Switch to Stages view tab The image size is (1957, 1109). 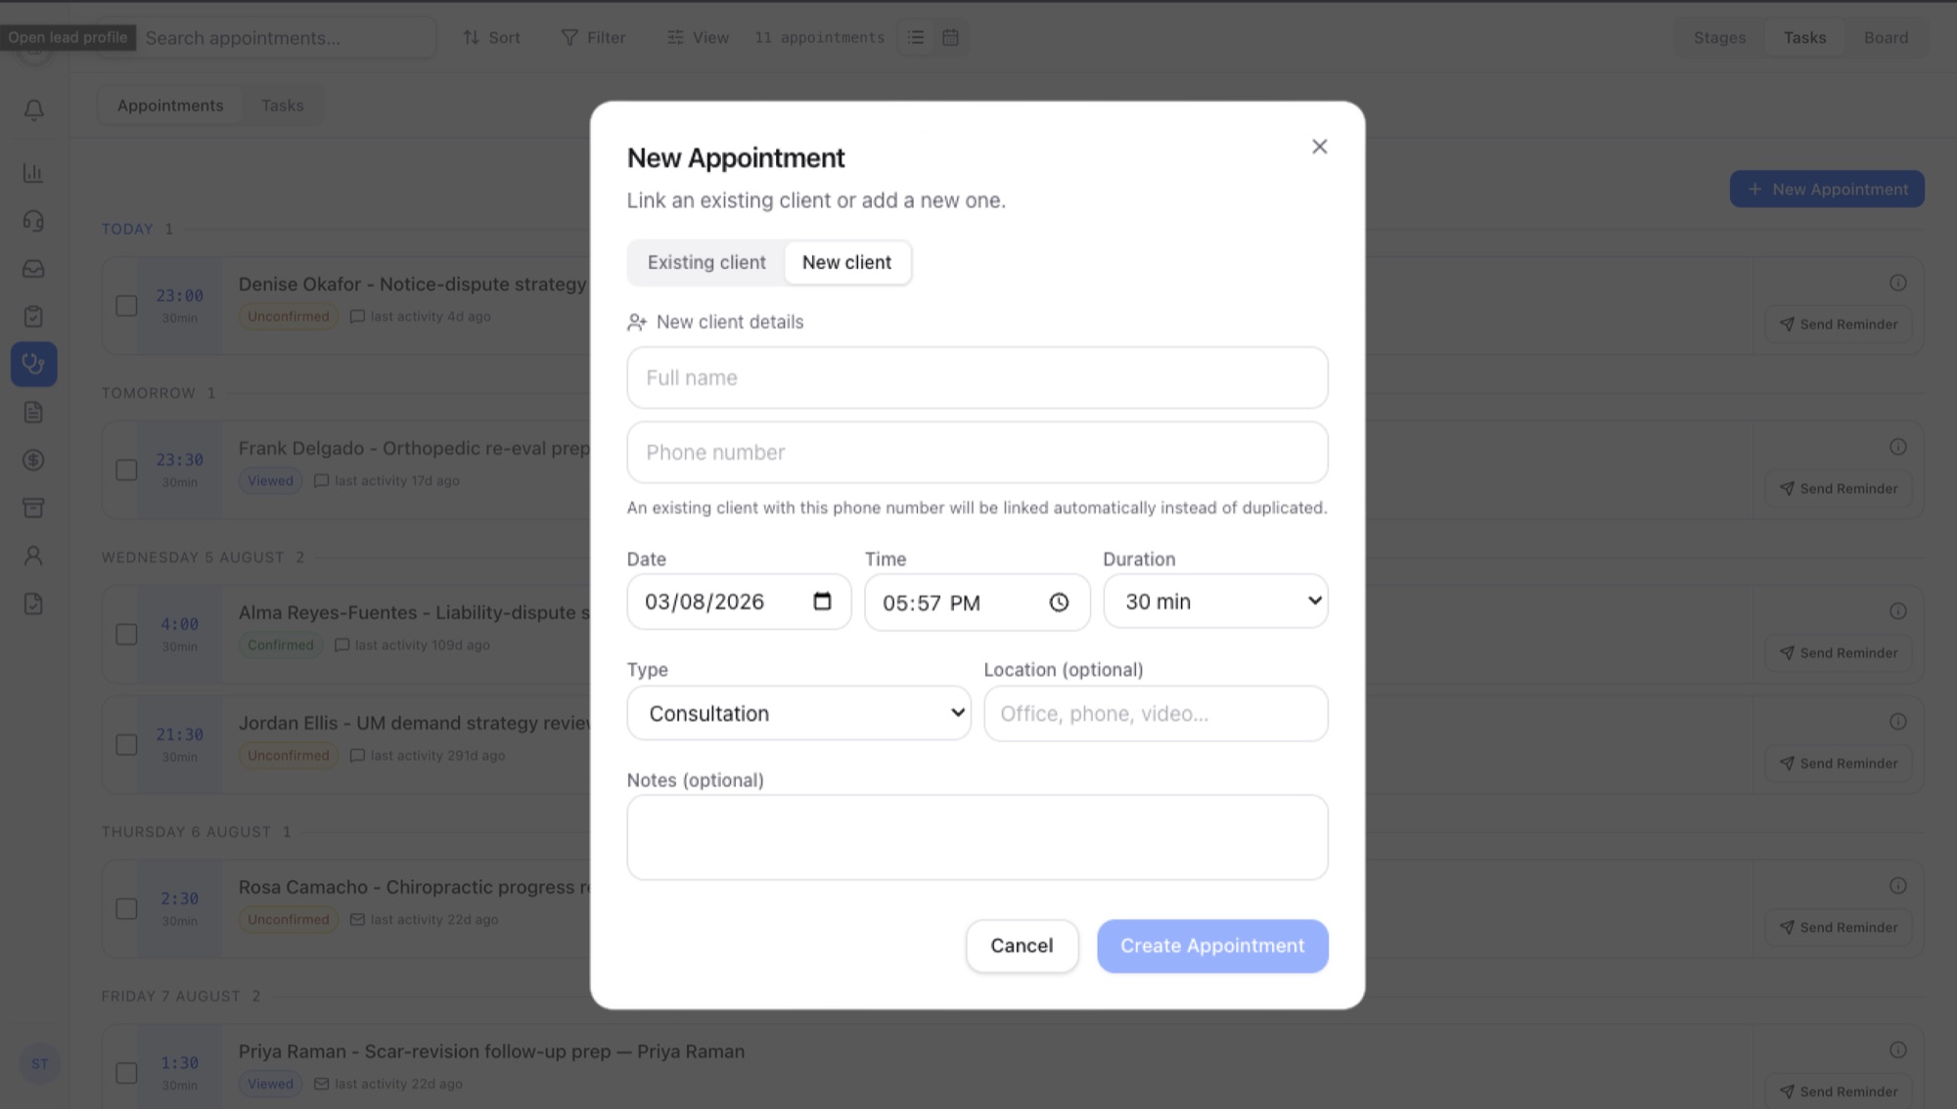(1719, 37)
